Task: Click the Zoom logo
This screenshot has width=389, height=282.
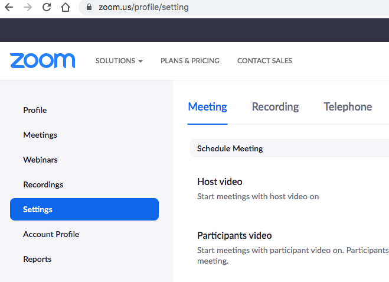Action: (x=43, y=60)
